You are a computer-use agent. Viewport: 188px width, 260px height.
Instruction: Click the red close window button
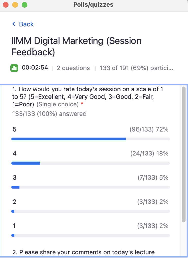(6, 5)
